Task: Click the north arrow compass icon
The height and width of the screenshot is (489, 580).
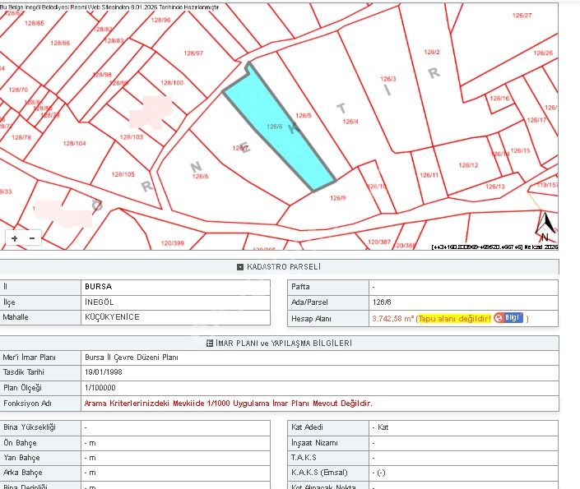Action: [544, 226]
